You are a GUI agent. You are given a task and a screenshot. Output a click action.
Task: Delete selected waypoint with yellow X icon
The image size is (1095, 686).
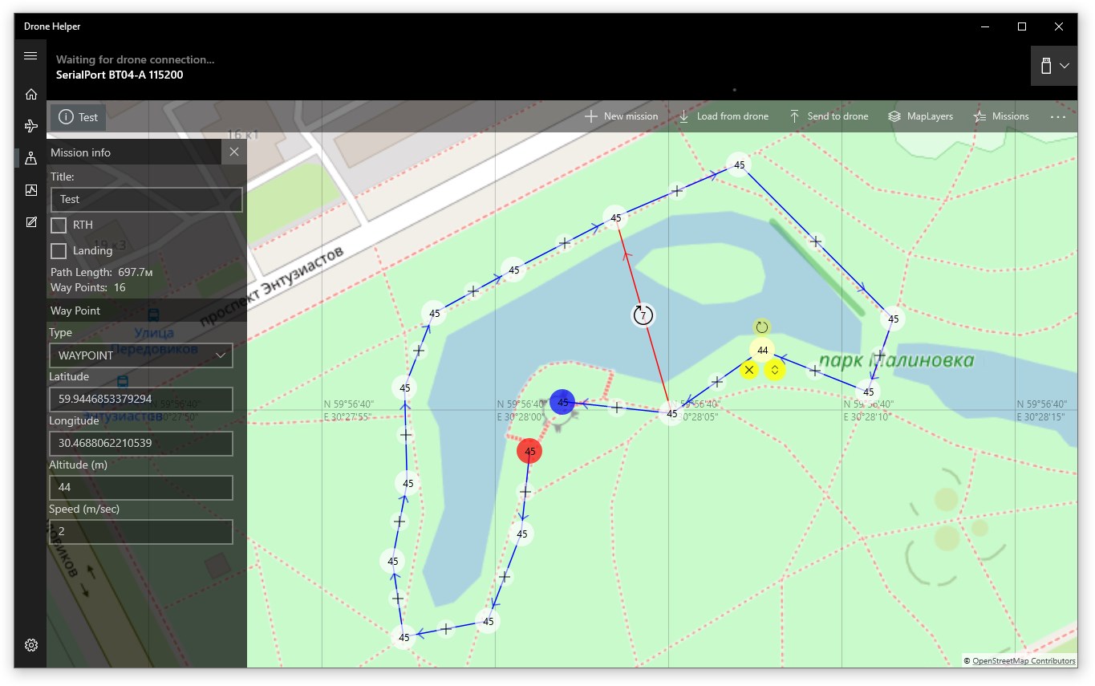(x=749, y=370)
